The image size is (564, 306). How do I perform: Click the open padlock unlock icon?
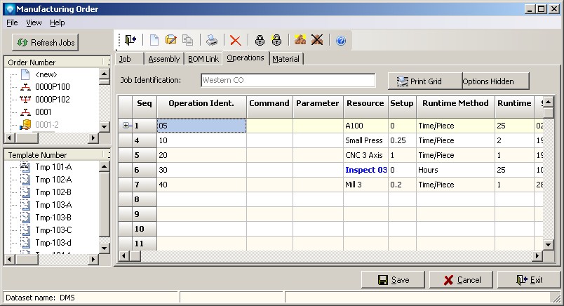click(x=276, y=41)
